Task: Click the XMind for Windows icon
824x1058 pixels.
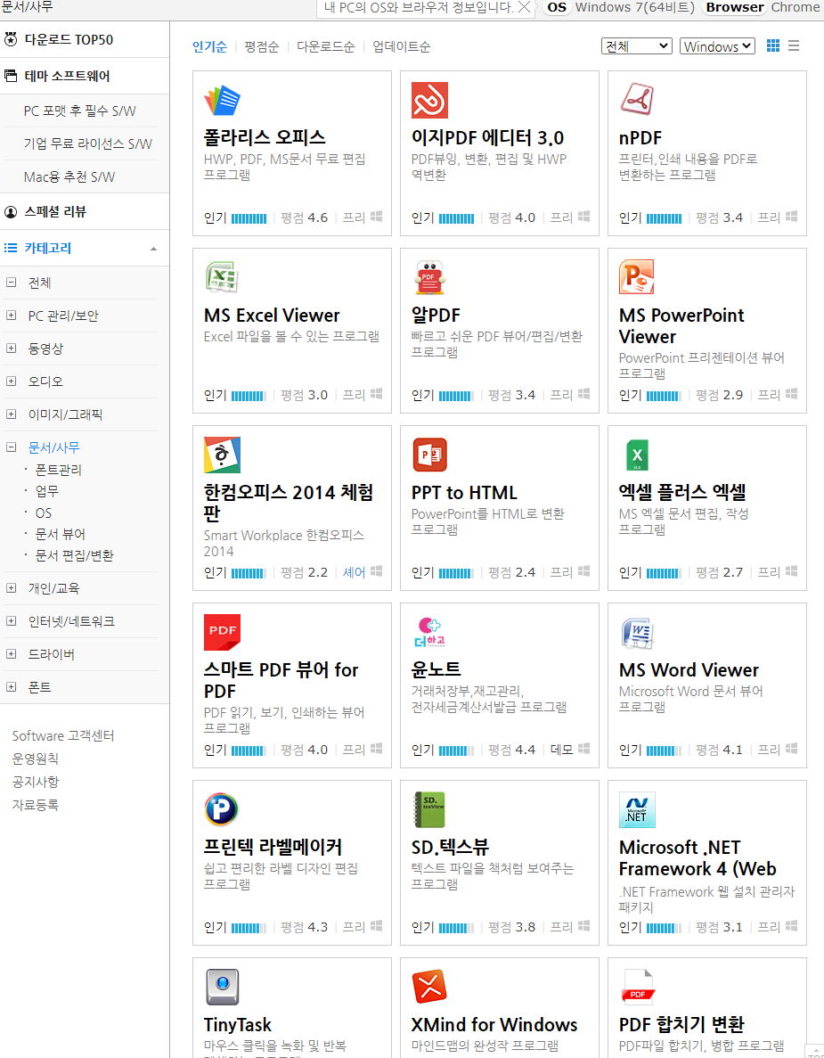Action: 429,988
